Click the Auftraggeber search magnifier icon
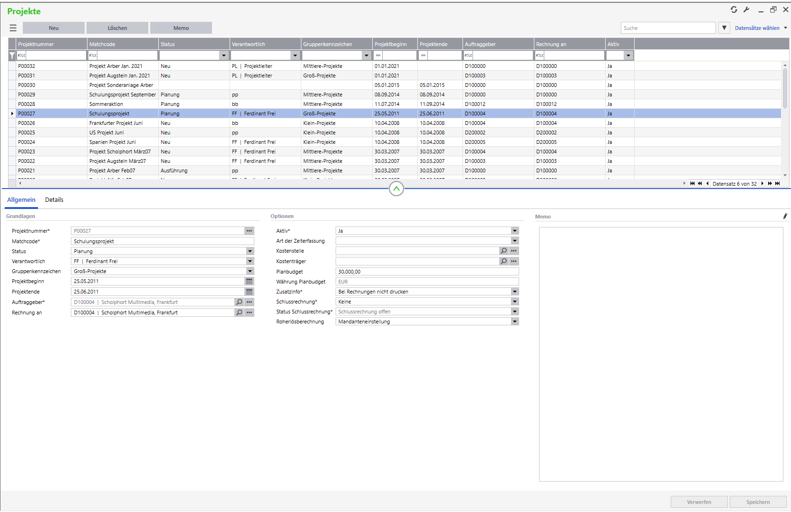This screenshot has height=512, width=791. pyautogui.click(x=239, y=302)
